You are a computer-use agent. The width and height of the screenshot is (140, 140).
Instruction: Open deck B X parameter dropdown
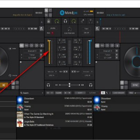tap(117, 55)
